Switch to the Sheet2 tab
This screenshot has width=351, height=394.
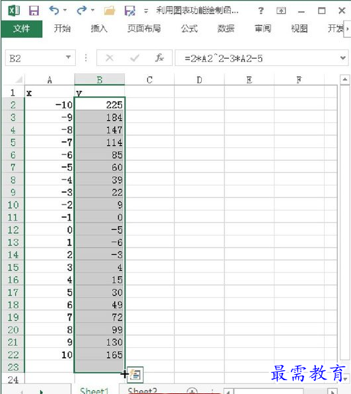143,391
